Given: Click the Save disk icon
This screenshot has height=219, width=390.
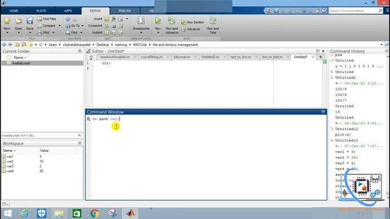Looking at the screenshot, I should coord(30,21).
